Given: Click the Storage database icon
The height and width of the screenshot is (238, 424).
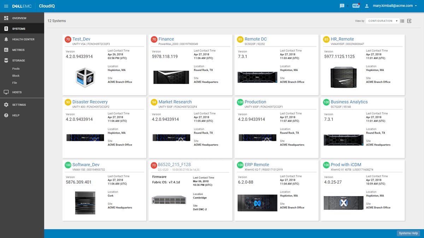Looking at the screenshot, I should pyautogui.click(x=6, y=60).
